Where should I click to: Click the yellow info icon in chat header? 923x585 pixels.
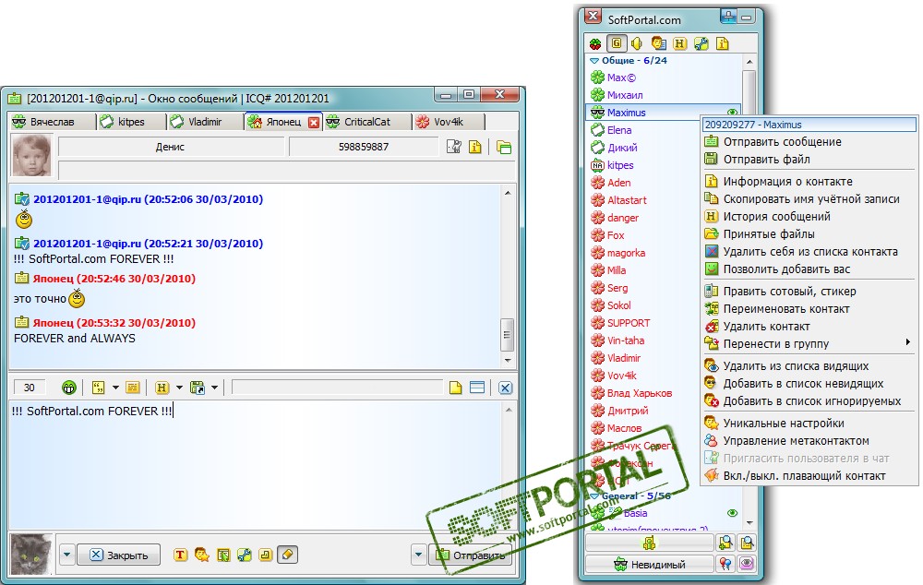pyautogui.click(x=475, y=147)
